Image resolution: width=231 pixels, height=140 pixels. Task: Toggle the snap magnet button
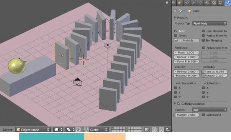[161, 130]
